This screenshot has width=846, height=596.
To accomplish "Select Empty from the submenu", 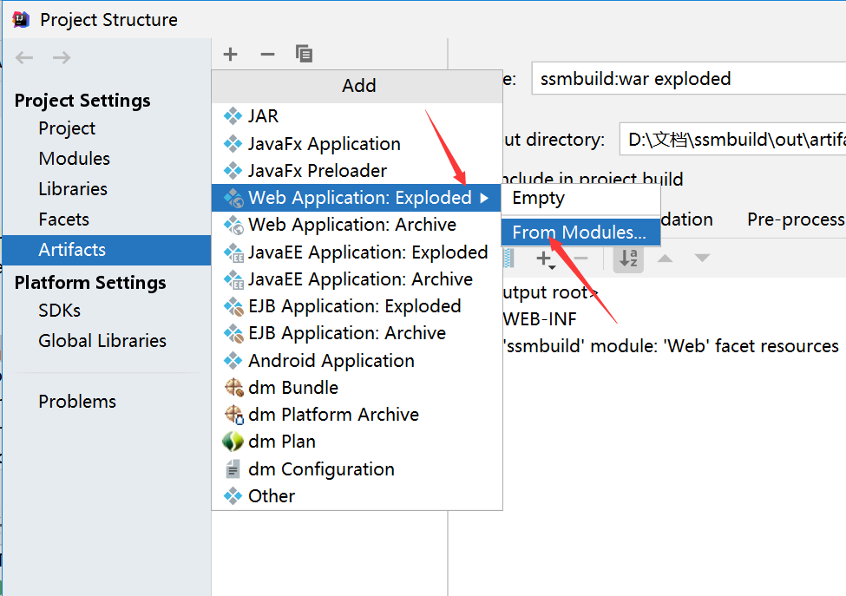I will pos(538,197).
